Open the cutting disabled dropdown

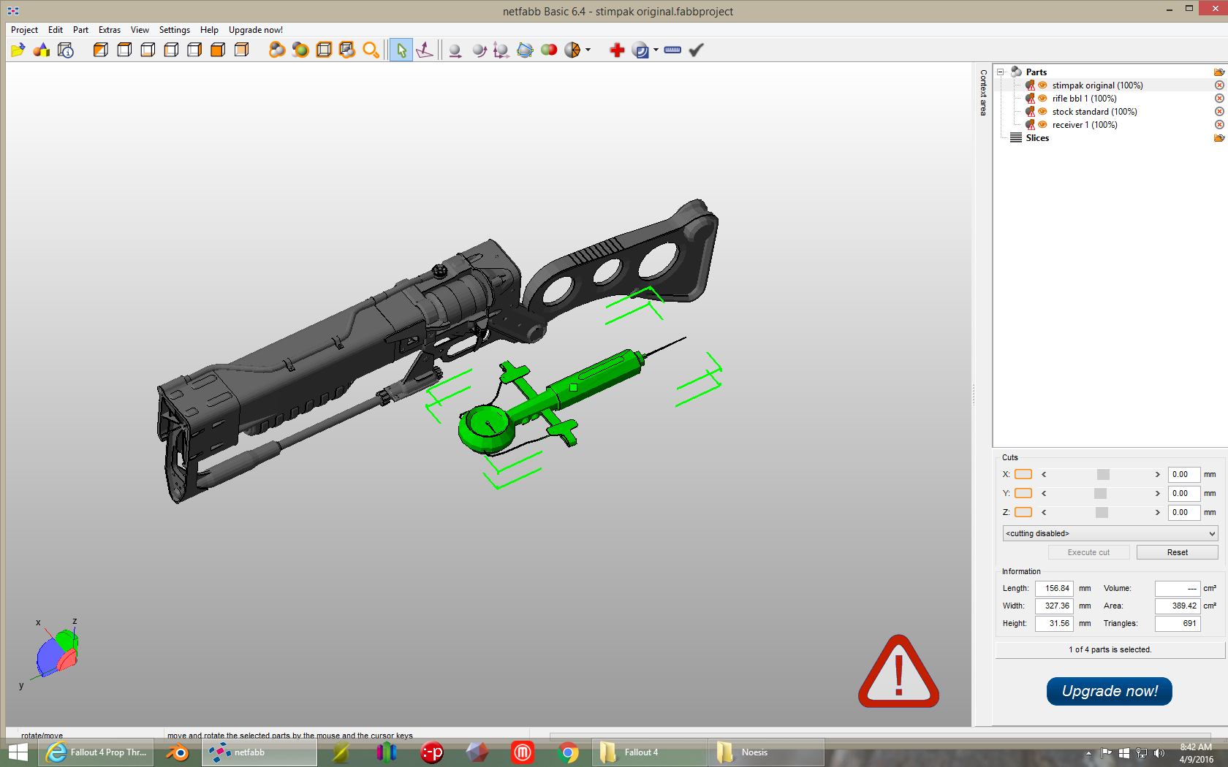tap(1110, 533)
